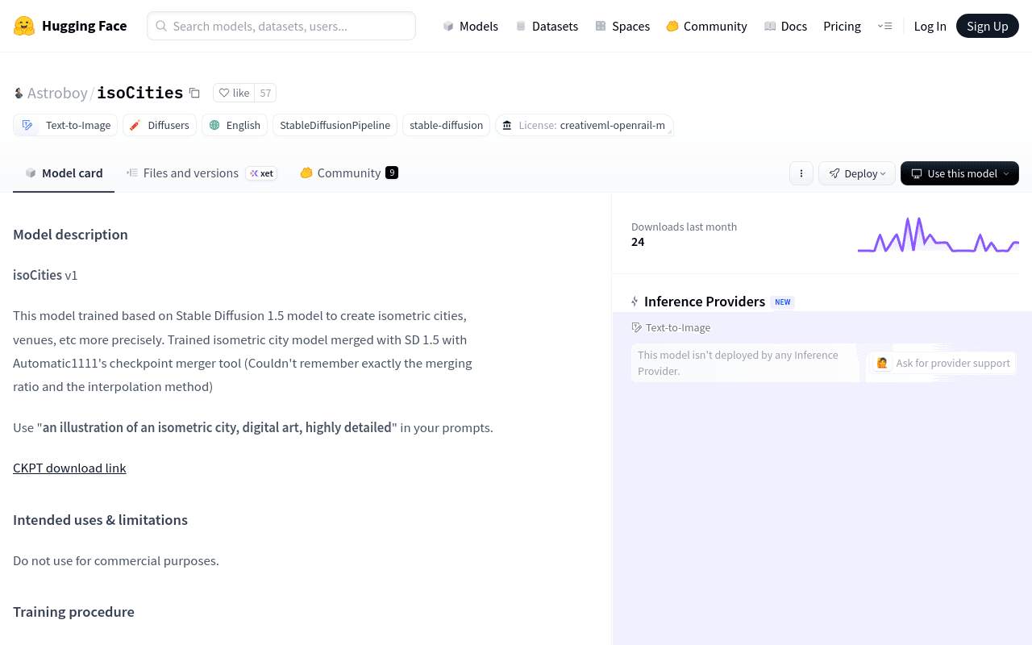Click the Model description heading
1032x645 pixels.
coord(70,235)
